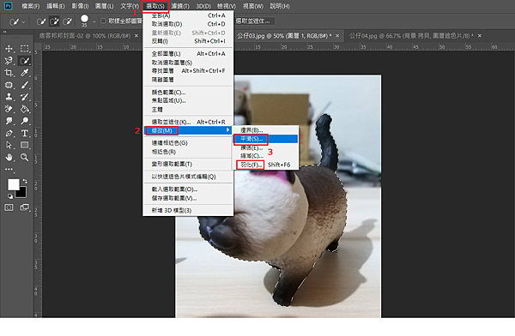The height and width of the screenshot is (336, 515).
Task: Select the Rectangle shape tool
Action: pos(25,145)
